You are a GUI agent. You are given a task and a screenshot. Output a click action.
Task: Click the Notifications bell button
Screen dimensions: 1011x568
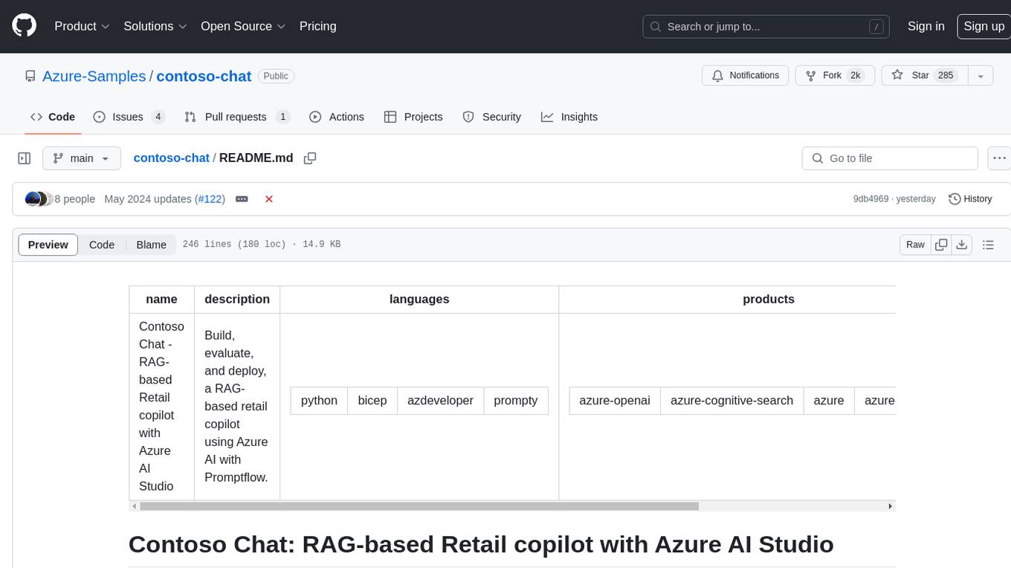pos(746,75)
